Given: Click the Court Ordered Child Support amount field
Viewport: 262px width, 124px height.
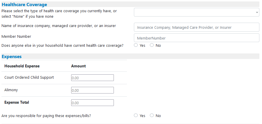Looking at the screenshot, I should click(92, 78).
